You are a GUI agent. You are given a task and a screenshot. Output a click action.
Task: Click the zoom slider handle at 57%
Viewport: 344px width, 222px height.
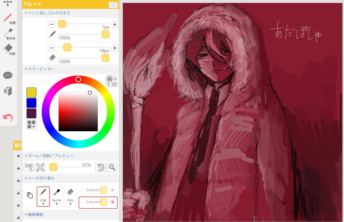click(x=53, y=167)
